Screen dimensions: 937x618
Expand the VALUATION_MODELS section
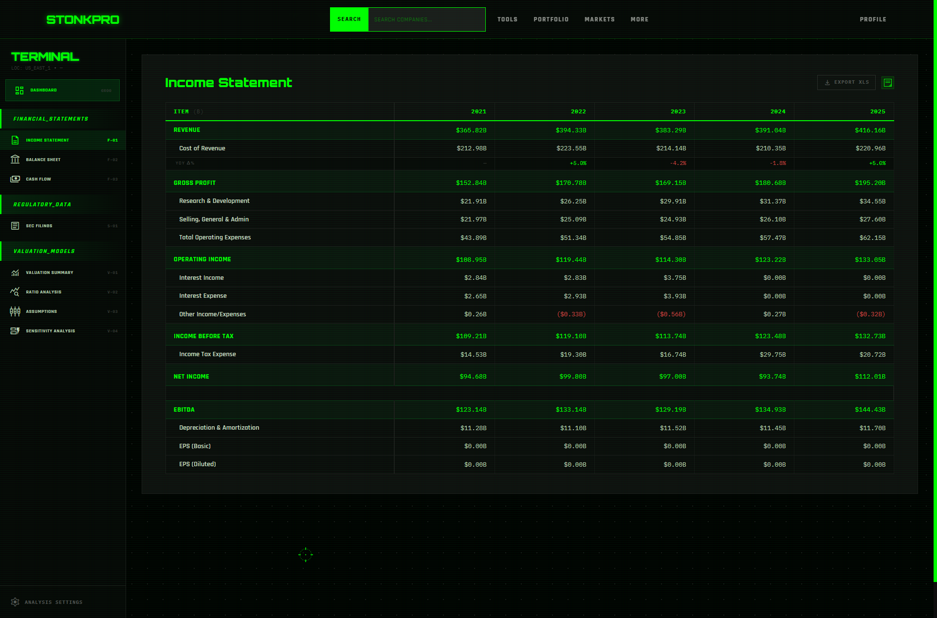coord(44,251)
